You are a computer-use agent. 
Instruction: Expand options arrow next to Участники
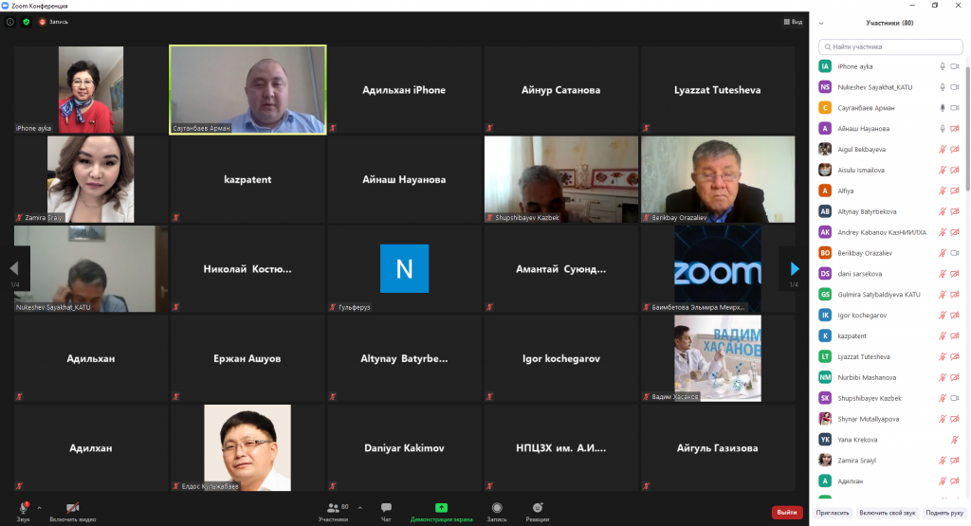[359, 508]
